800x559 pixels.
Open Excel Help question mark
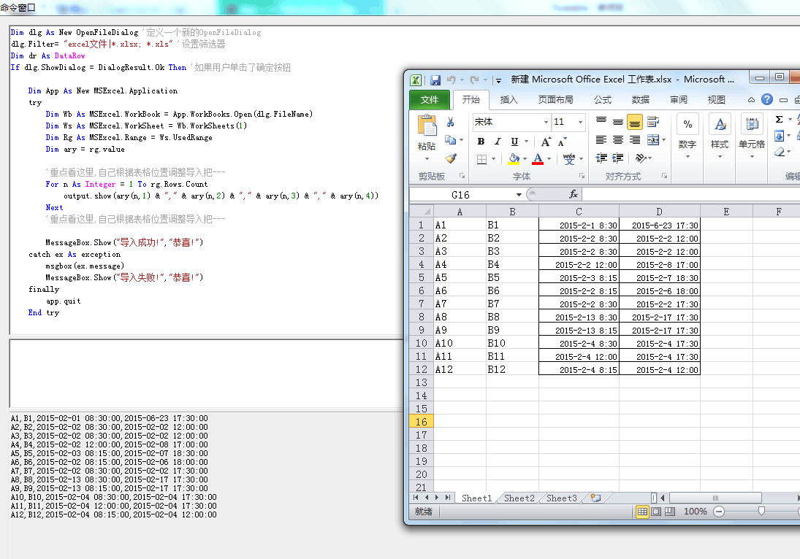click(767, 99)
